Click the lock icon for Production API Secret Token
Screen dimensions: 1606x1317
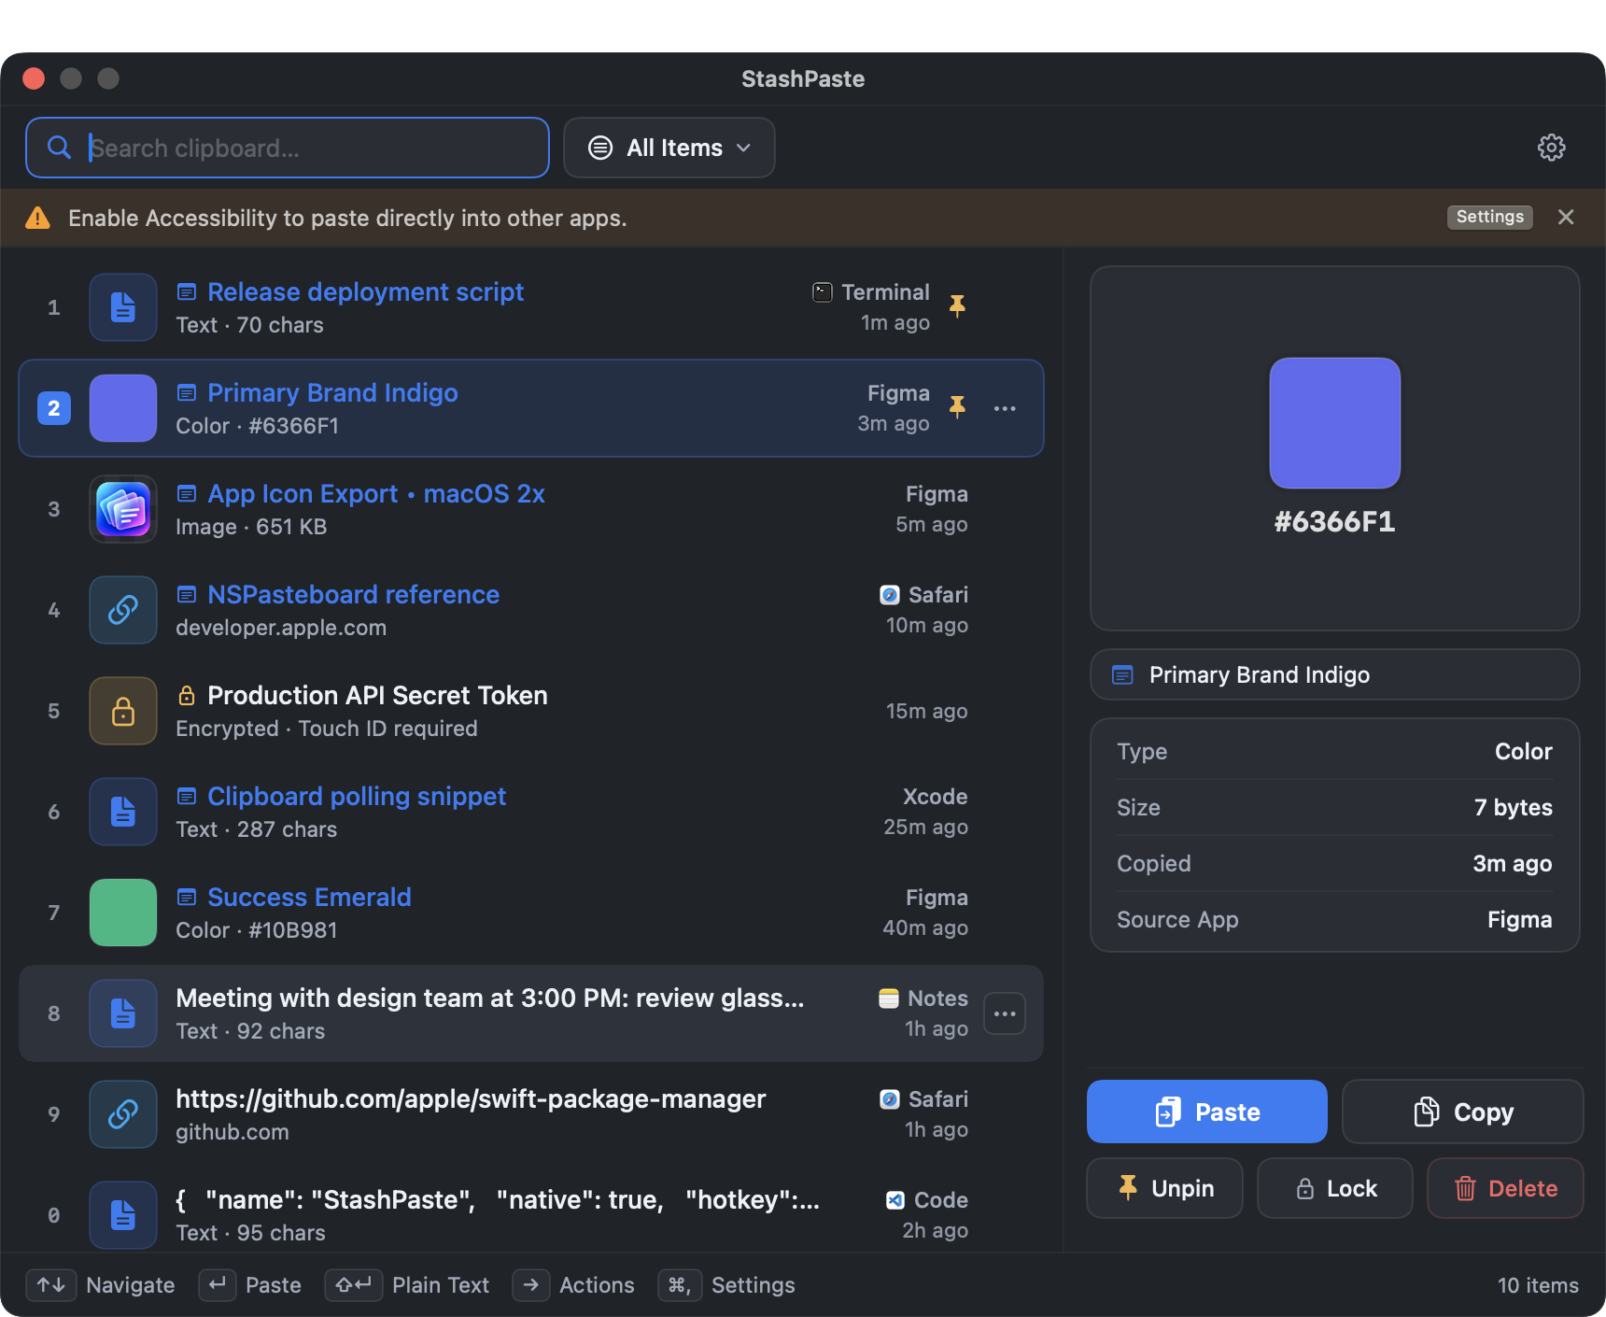(123, 711)
